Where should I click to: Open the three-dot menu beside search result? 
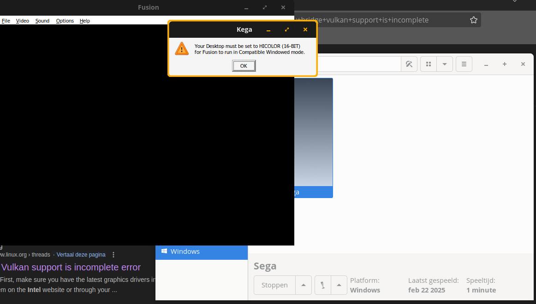click(x=113, y=255)
